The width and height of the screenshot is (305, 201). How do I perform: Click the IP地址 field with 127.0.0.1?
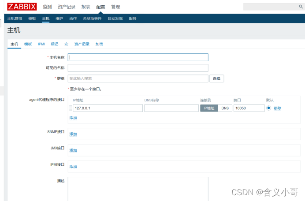[108, 108]
